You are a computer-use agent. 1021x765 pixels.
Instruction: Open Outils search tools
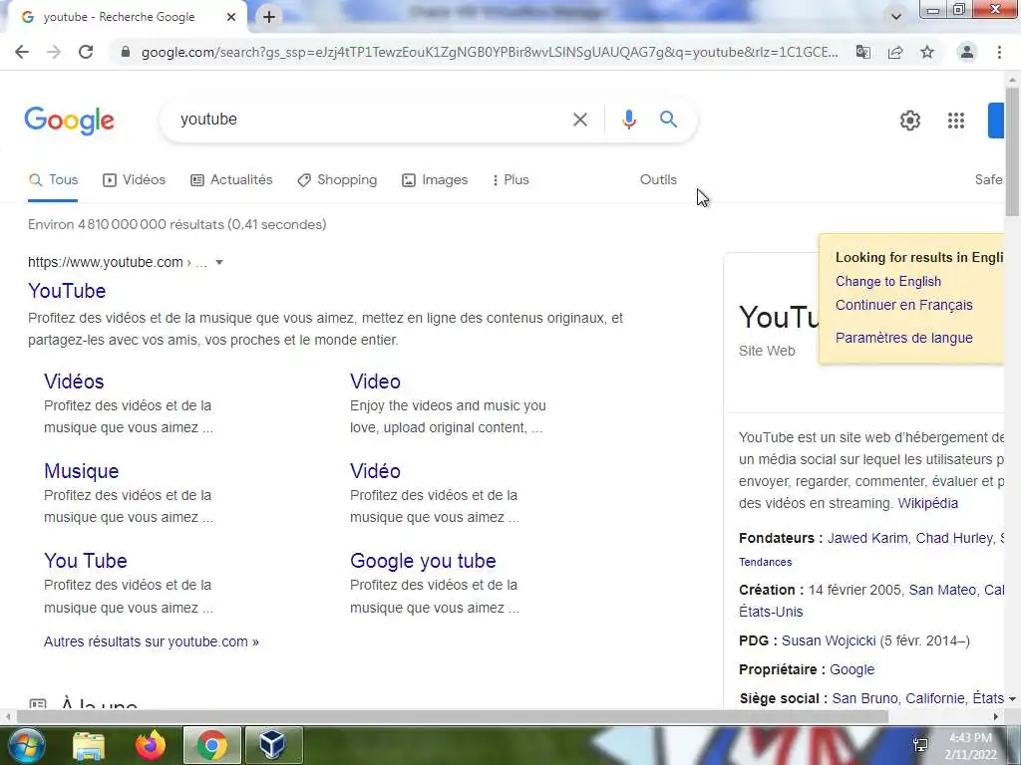(x=658, y=179)
